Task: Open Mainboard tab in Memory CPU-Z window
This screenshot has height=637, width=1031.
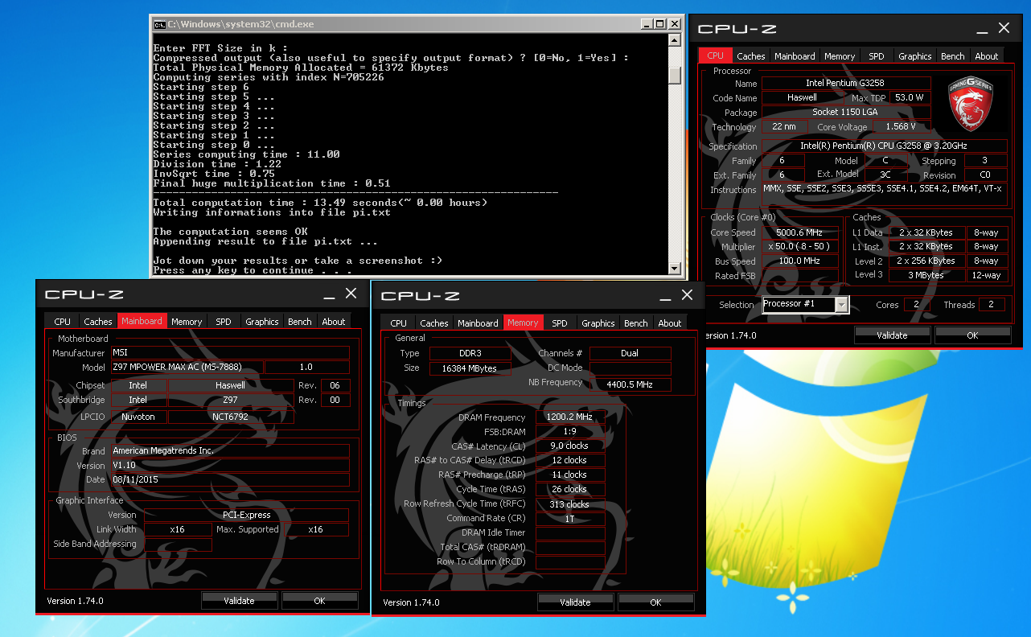Action: pyautogui.click(x=478, y=323)
